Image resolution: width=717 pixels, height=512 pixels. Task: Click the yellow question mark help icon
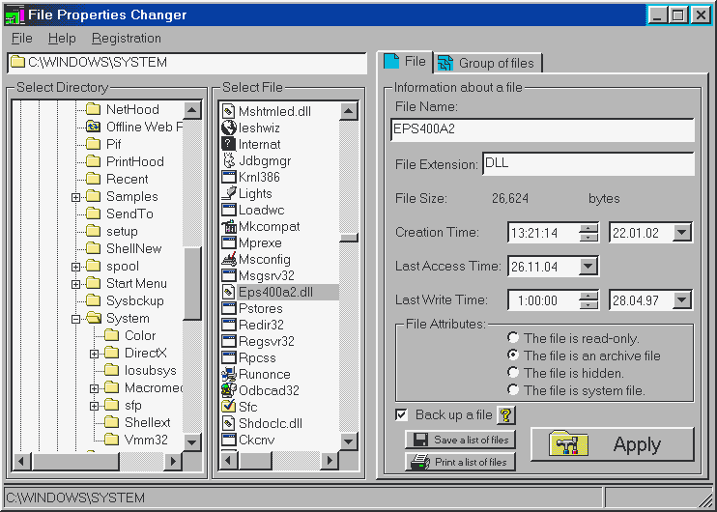505,415
